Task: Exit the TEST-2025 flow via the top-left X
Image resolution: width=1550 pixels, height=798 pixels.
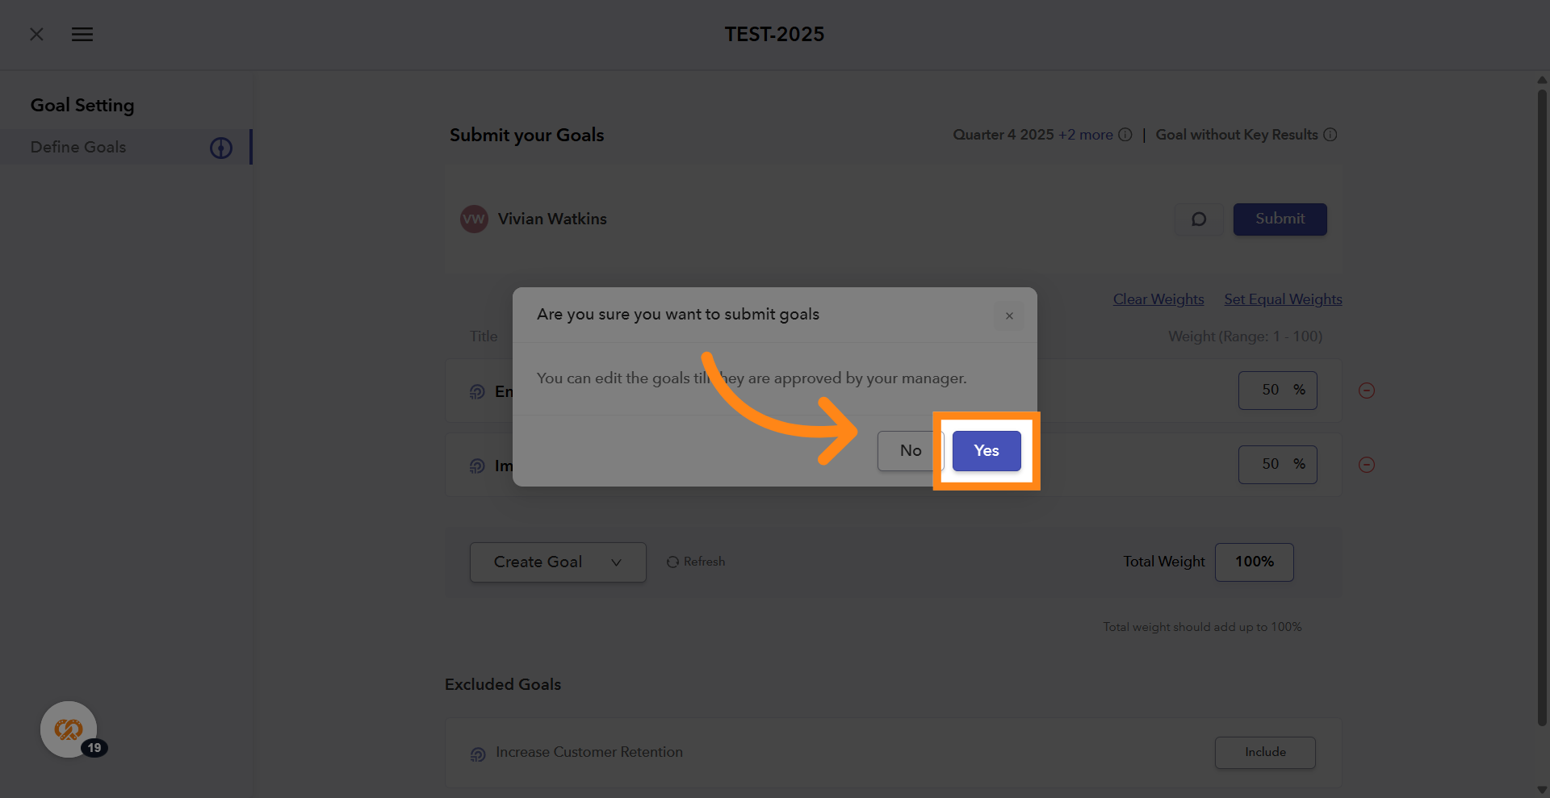Action: point(36,34)
